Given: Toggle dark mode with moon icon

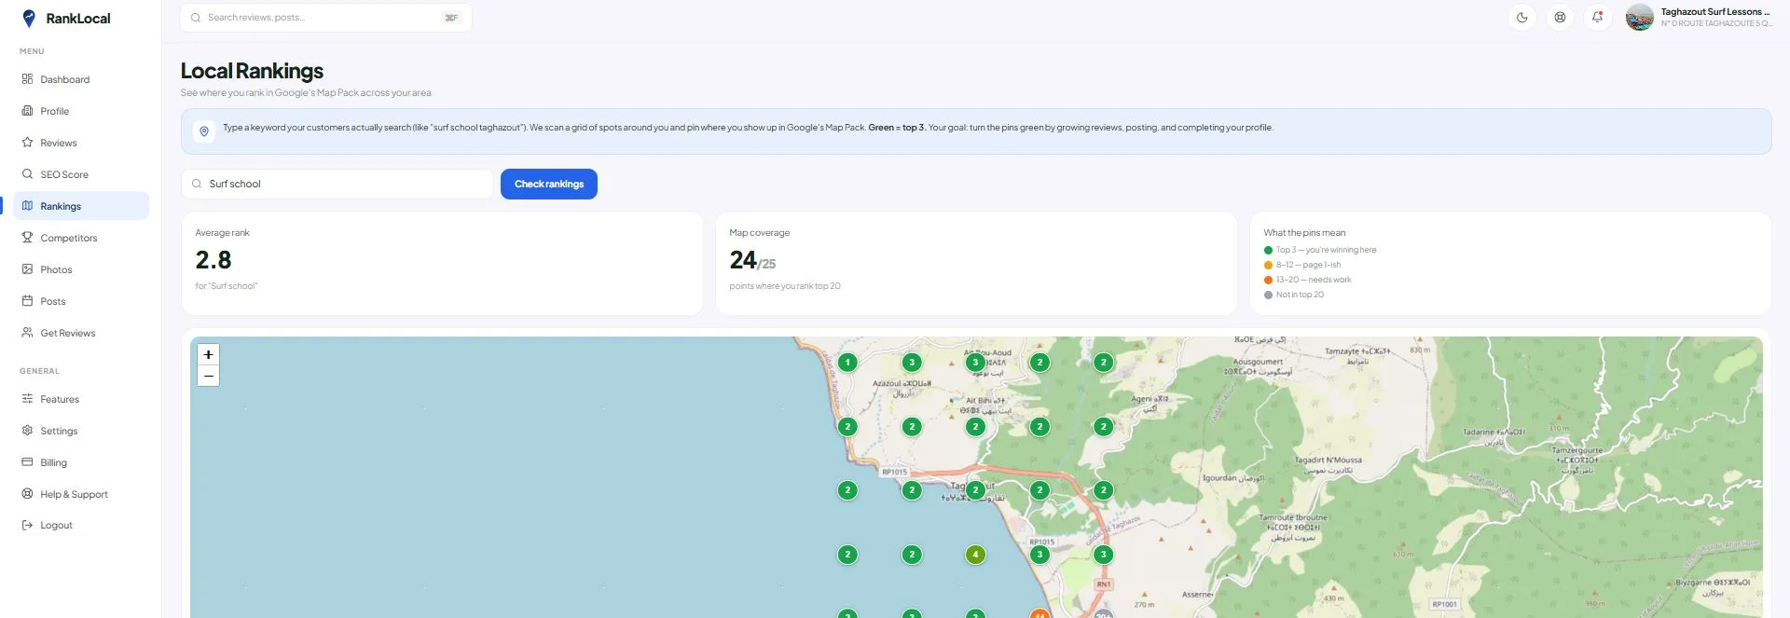Looking at the screenshot, I should click(1522, 17).
